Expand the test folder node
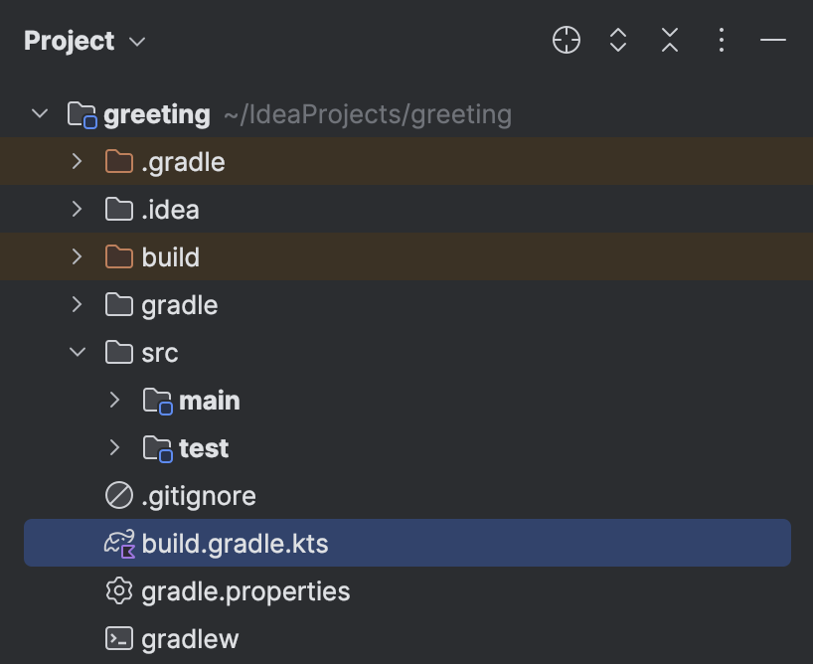The image size is (813, 664). coord(113,447)
